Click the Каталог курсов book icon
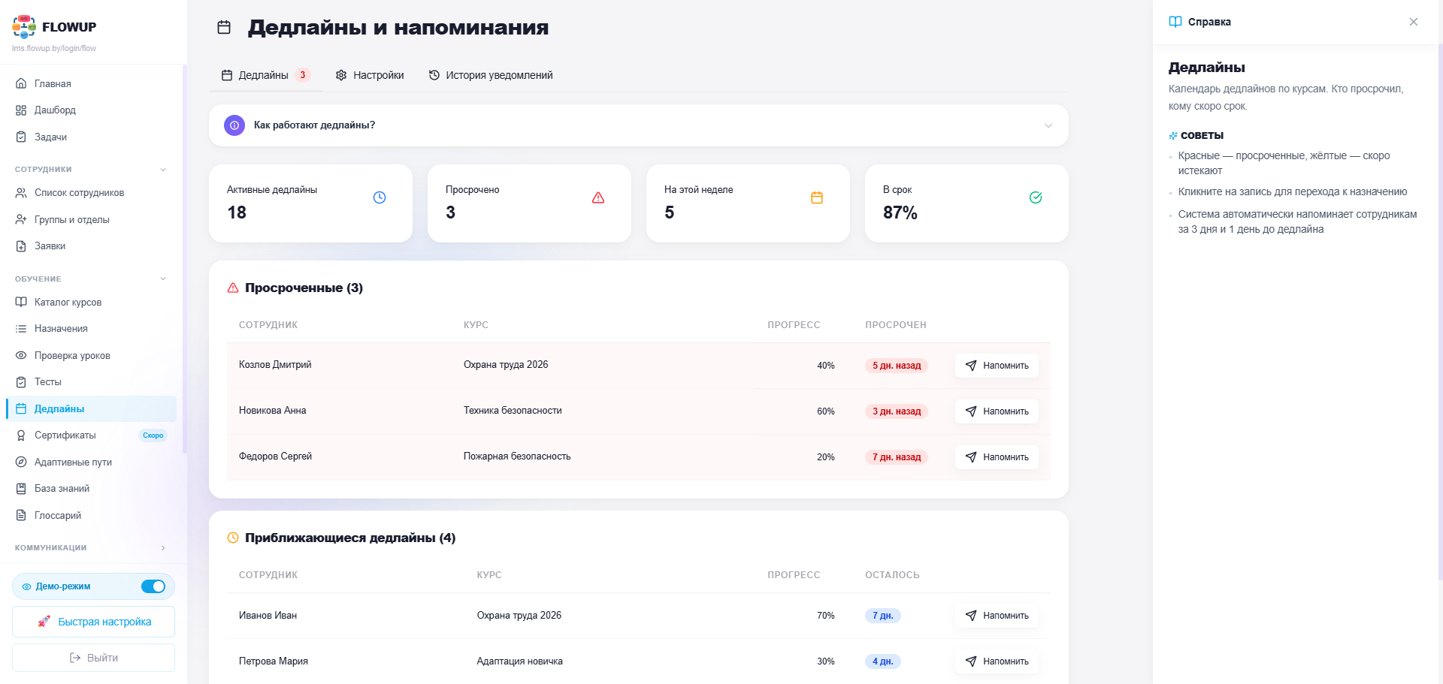 pyautogui.click(x=21, y=302)
